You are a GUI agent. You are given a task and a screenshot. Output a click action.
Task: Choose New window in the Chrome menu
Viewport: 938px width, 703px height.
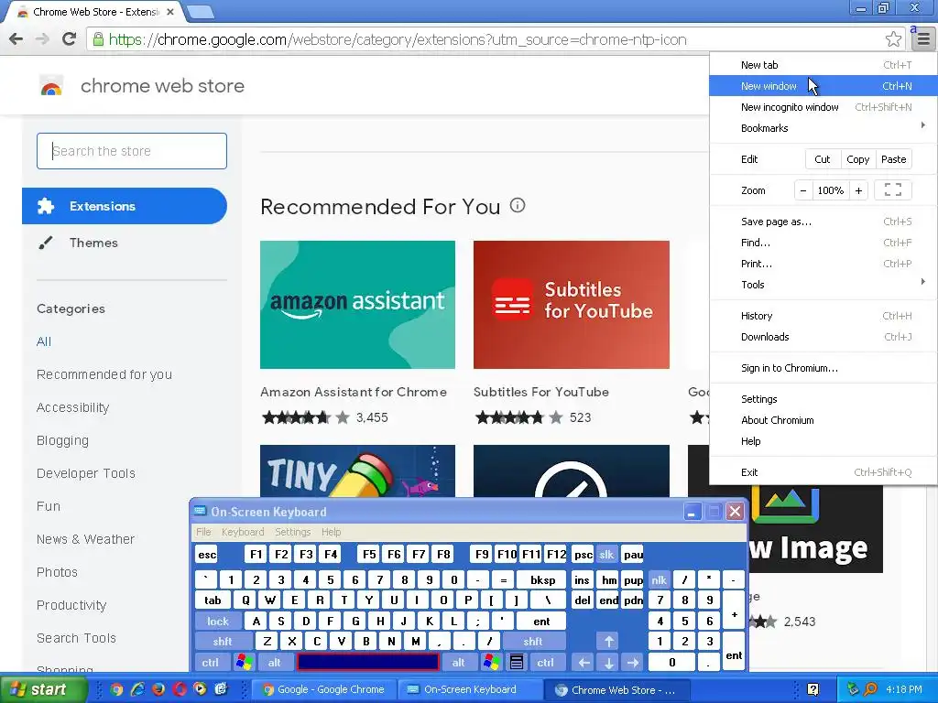point(823,86)
